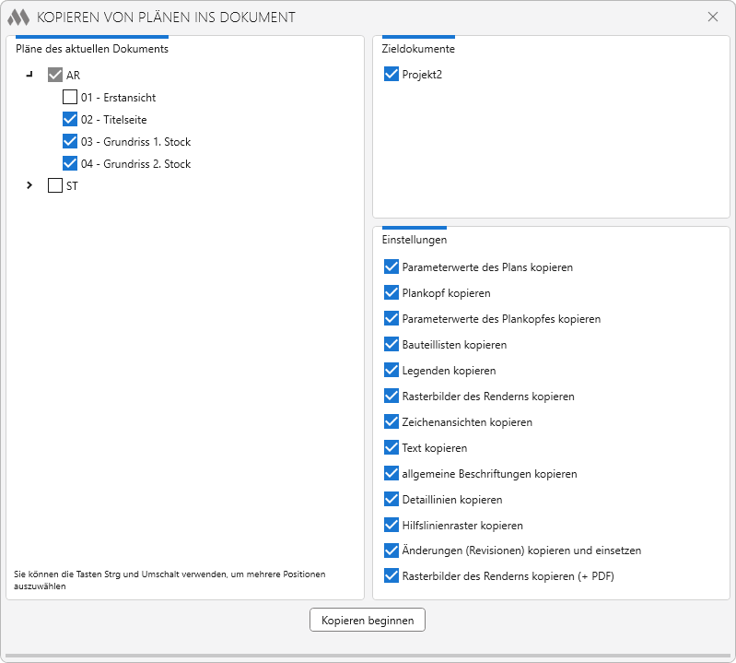This screenshot has height=663, width=736.
Task: Disable the Text kopieren option
Action: 391,448
